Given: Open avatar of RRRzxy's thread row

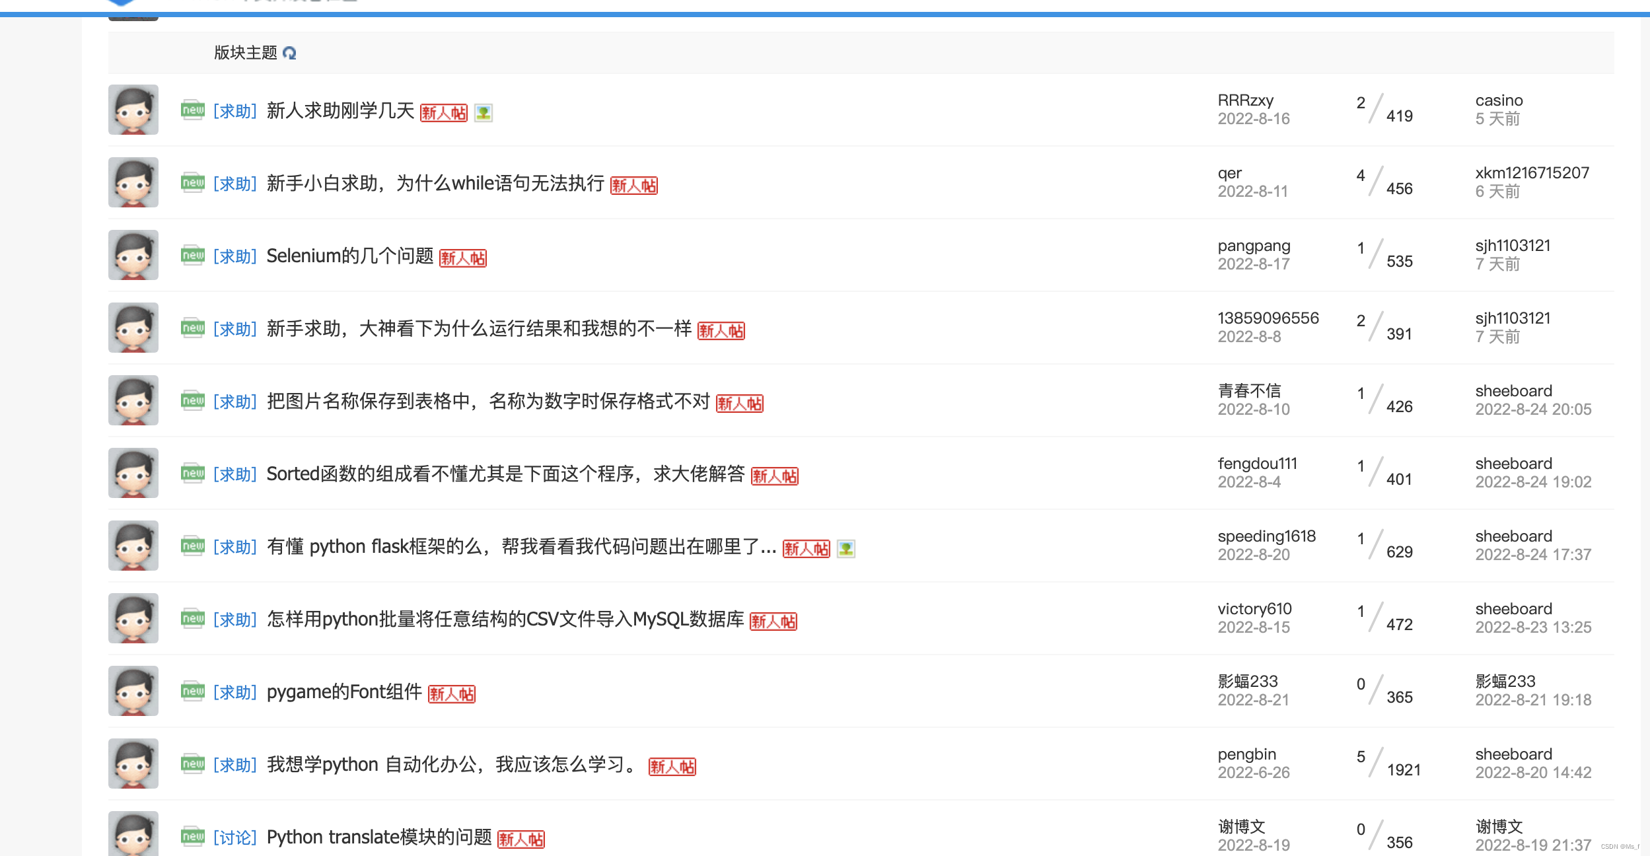Looking at the screenshot, I should click(x=133, y=110).
